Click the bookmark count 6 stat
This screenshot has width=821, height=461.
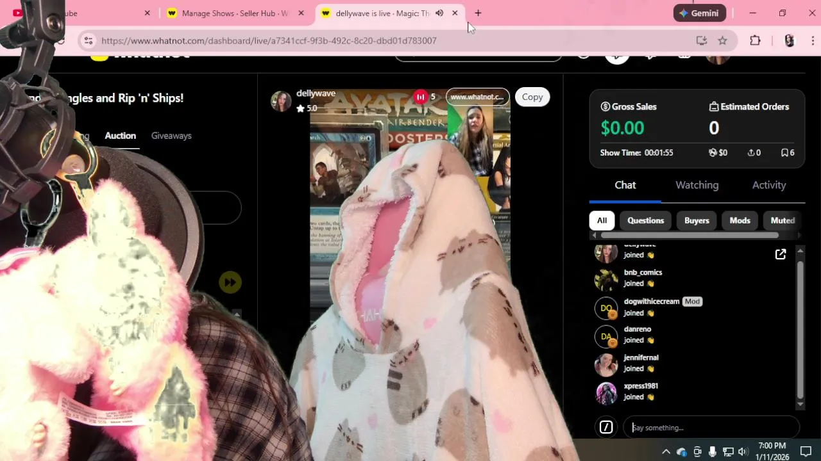788,152
